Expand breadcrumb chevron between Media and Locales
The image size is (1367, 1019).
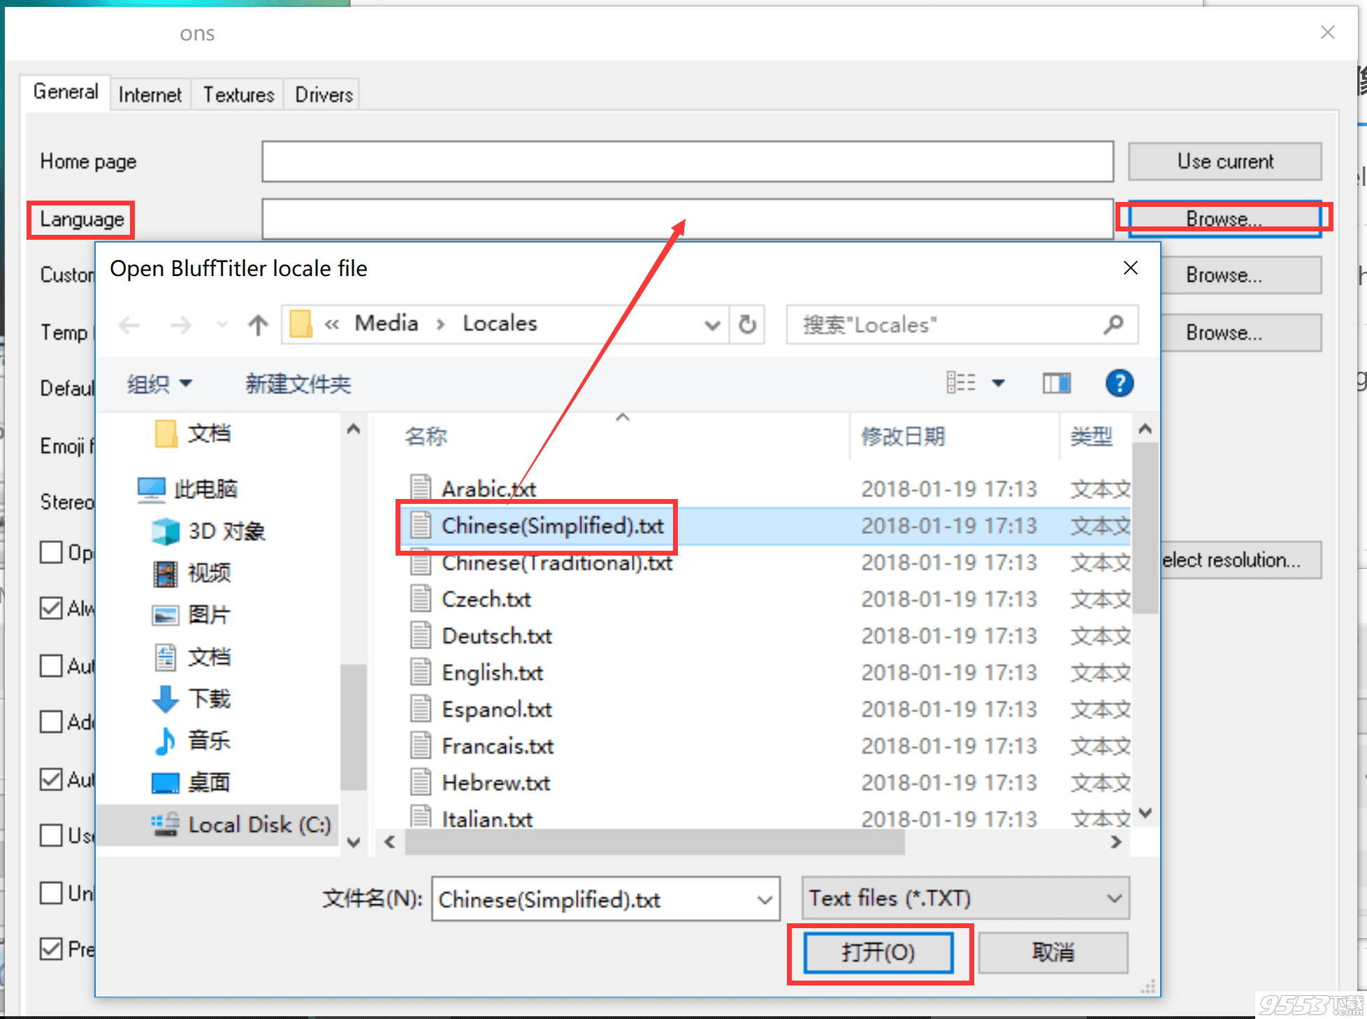coord(440,324)
